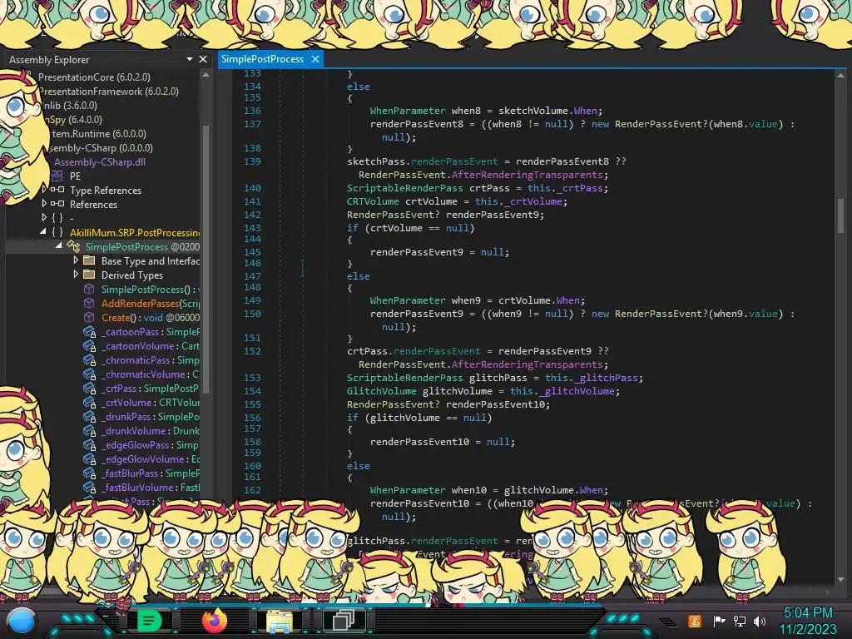The height and width of the screenshot is (639, 852).
Task: Click line number 147 in the gutter
Action: (x=252, y=276)
